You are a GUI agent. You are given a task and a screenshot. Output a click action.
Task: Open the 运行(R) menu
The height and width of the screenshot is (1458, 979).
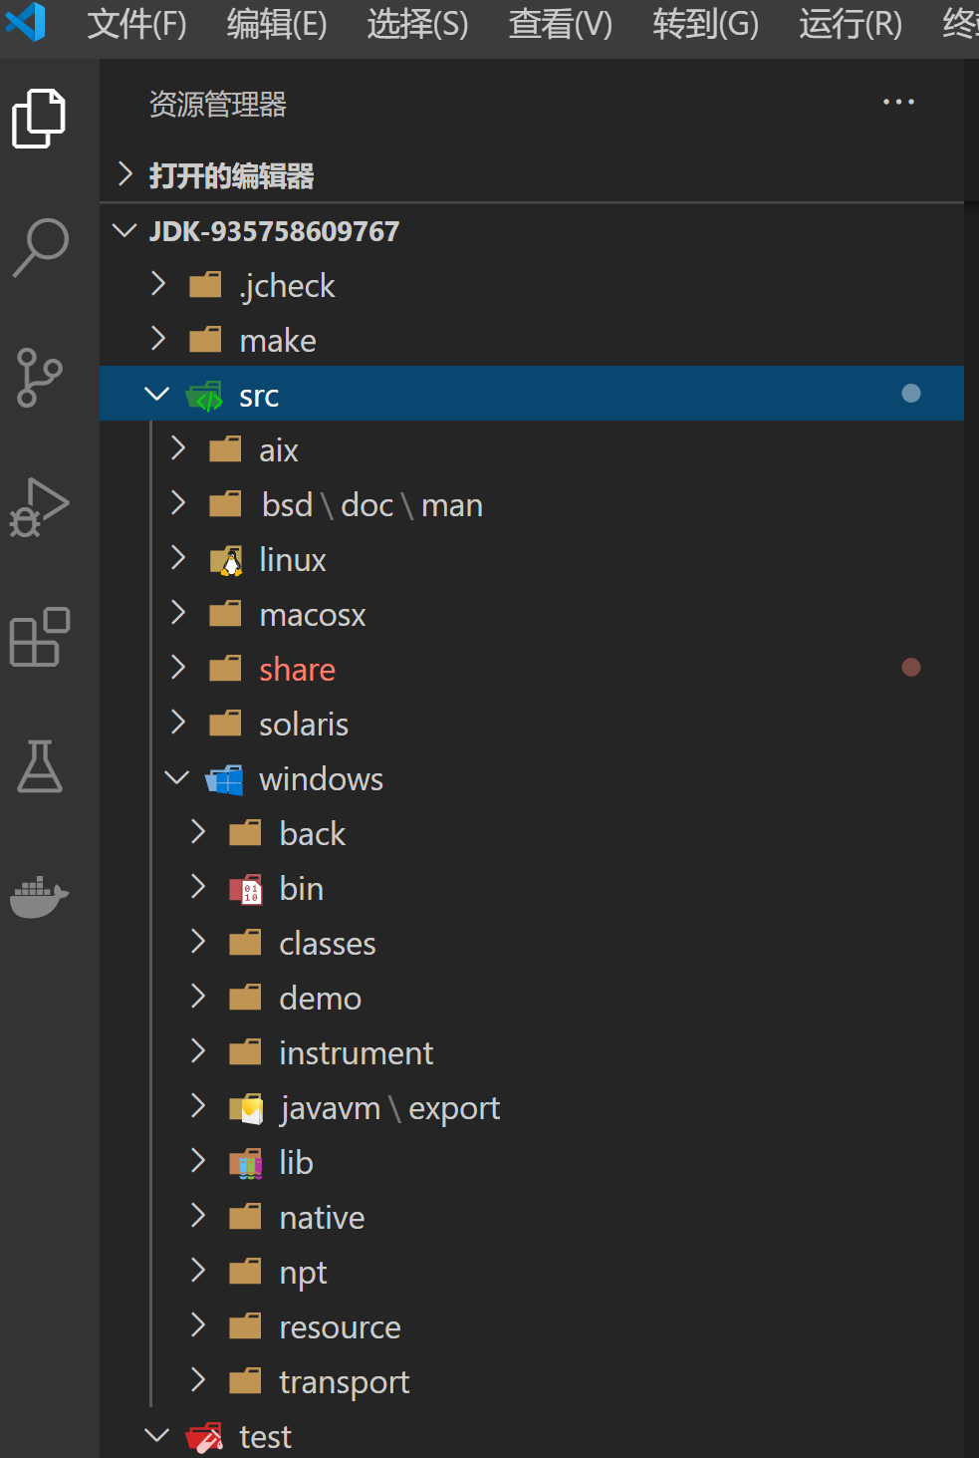851,23
